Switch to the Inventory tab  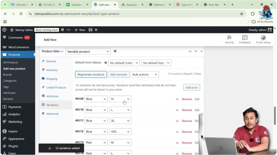click(x=52, y=70)
